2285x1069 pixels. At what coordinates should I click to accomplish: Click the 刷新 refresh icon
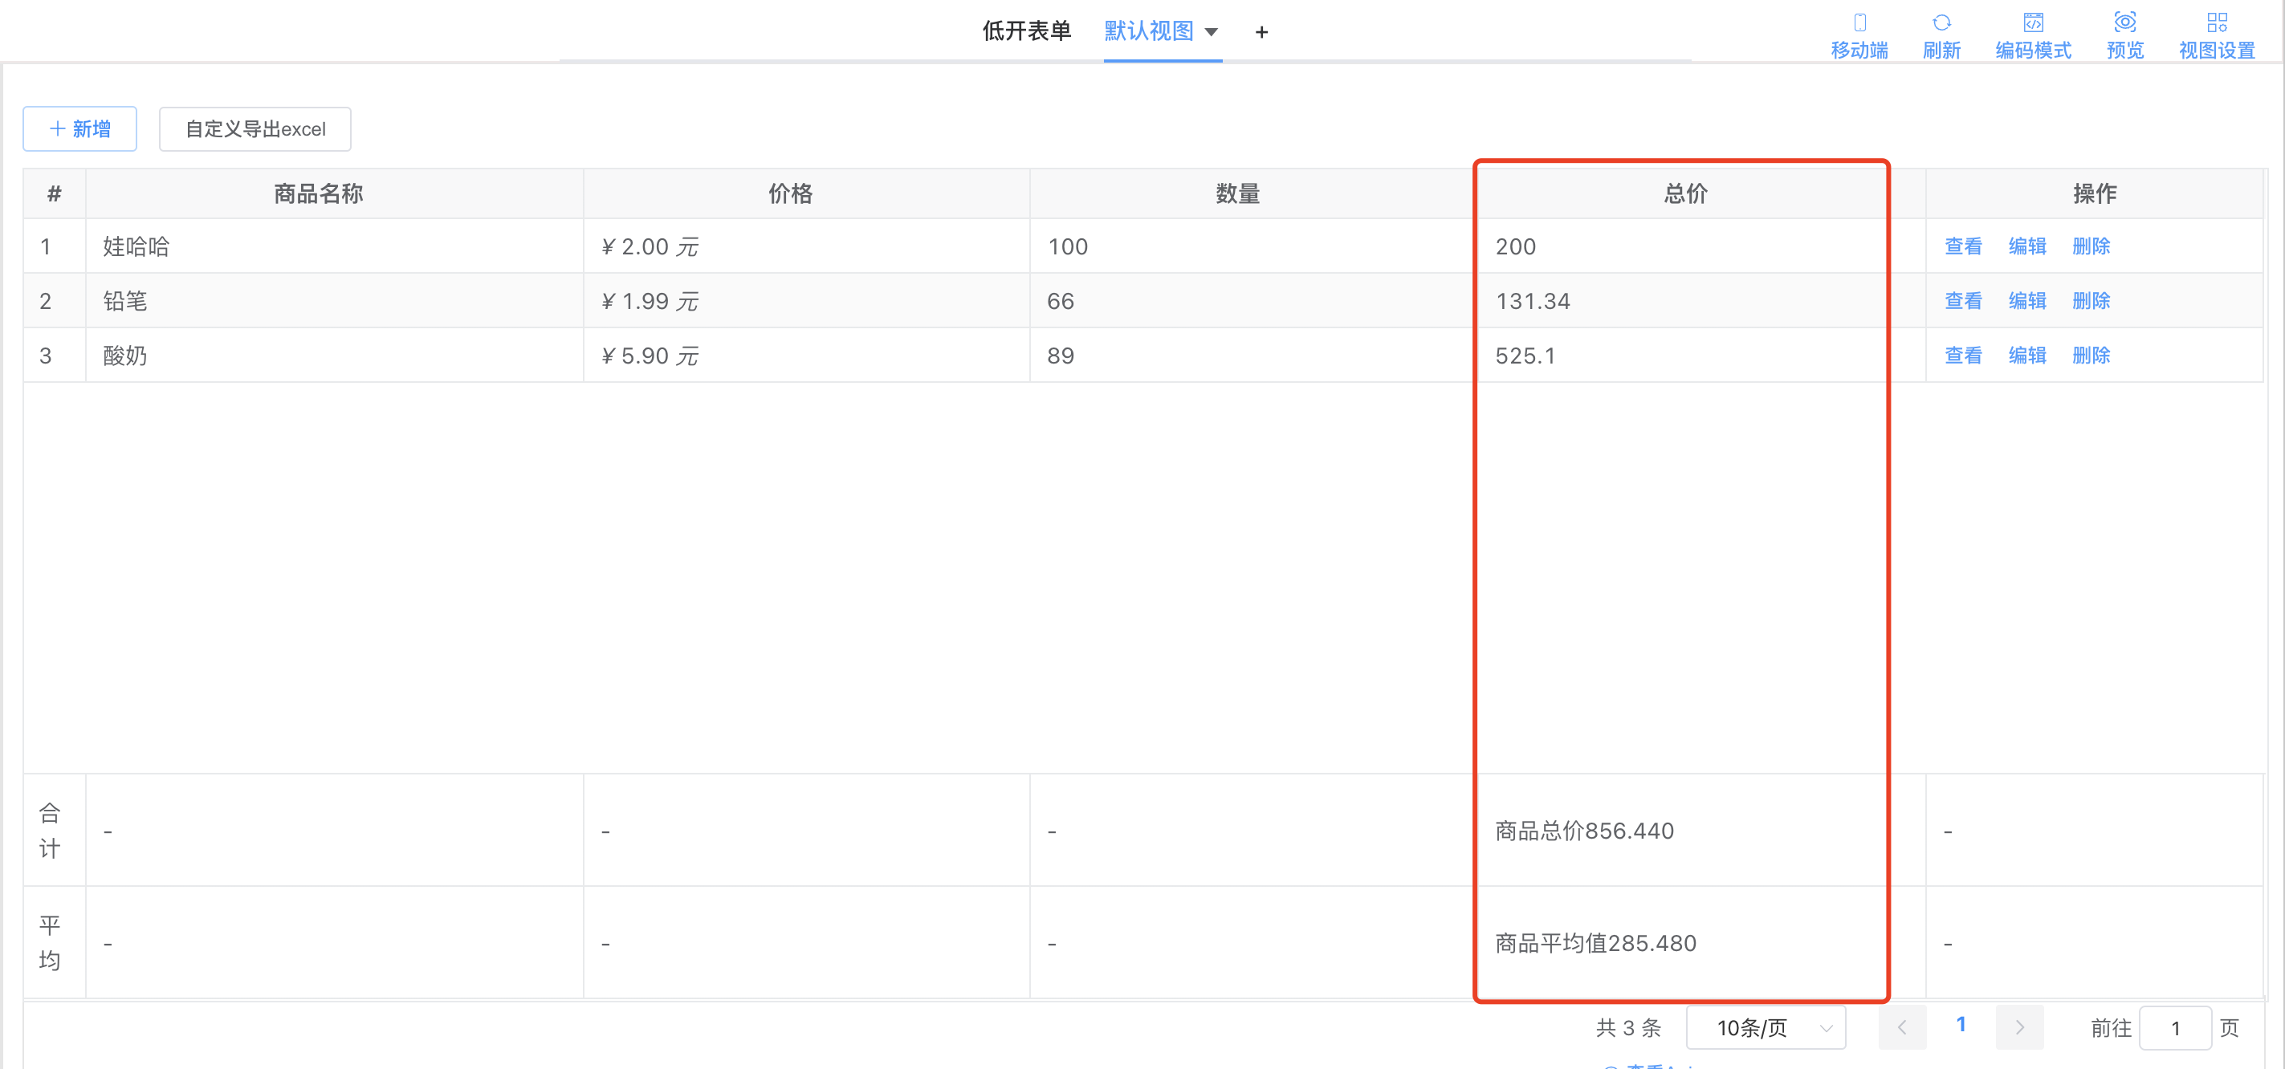tap(1941, 23)
